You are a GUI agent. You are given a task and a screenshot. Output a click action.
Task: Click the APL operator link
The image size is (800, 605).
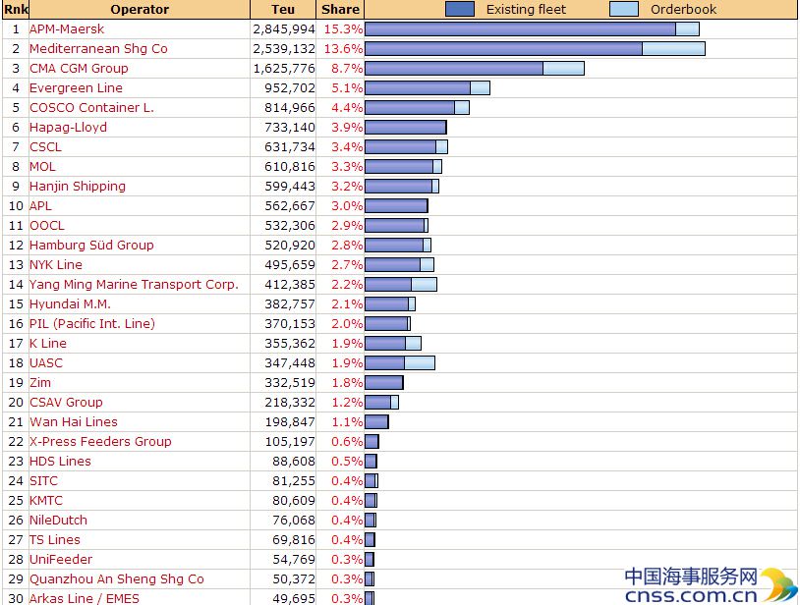[40, 206]
